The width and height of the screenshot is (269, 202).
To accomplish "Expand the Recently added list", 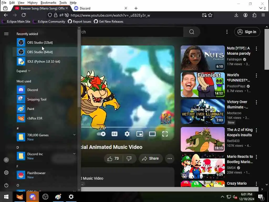I will pos(23,71).
